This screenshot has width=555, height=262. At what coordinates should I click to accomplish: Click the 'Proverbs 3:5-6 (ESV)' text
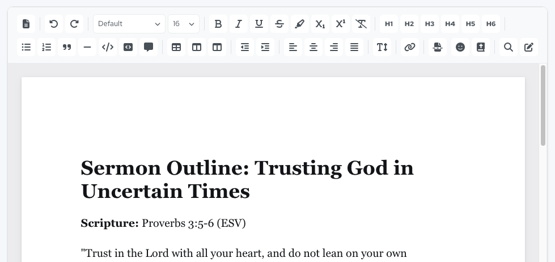pos(194,223)
